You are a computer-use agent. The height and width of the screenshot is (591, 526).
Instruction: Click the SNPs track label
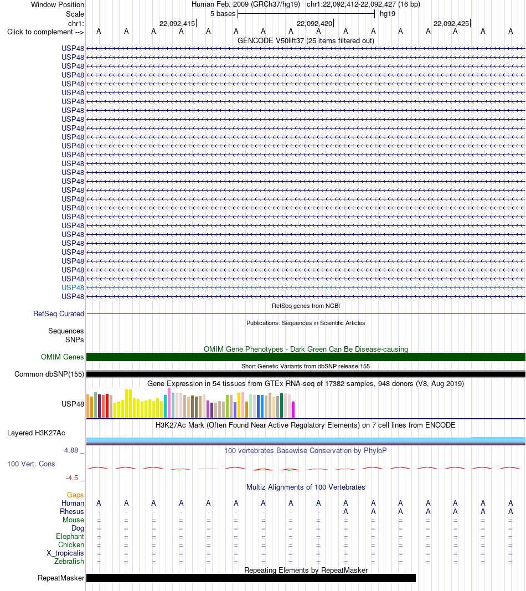tap(75, 340)
